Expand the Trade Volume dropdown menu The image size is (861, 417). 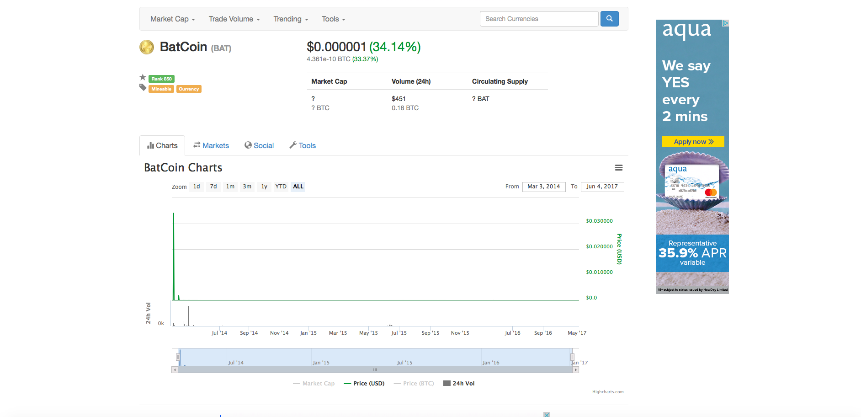(x=234, y=19)
